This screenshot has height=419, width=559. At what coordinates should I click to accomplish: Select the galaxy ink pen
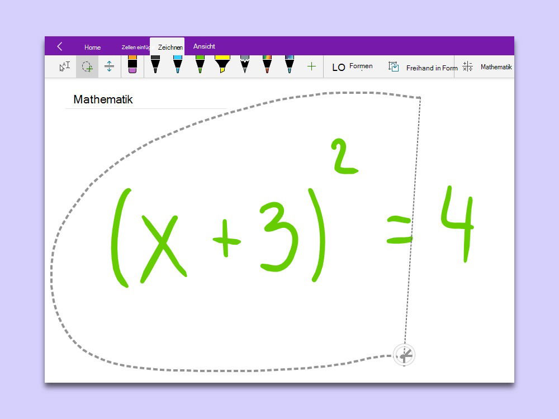pos(289,65)
